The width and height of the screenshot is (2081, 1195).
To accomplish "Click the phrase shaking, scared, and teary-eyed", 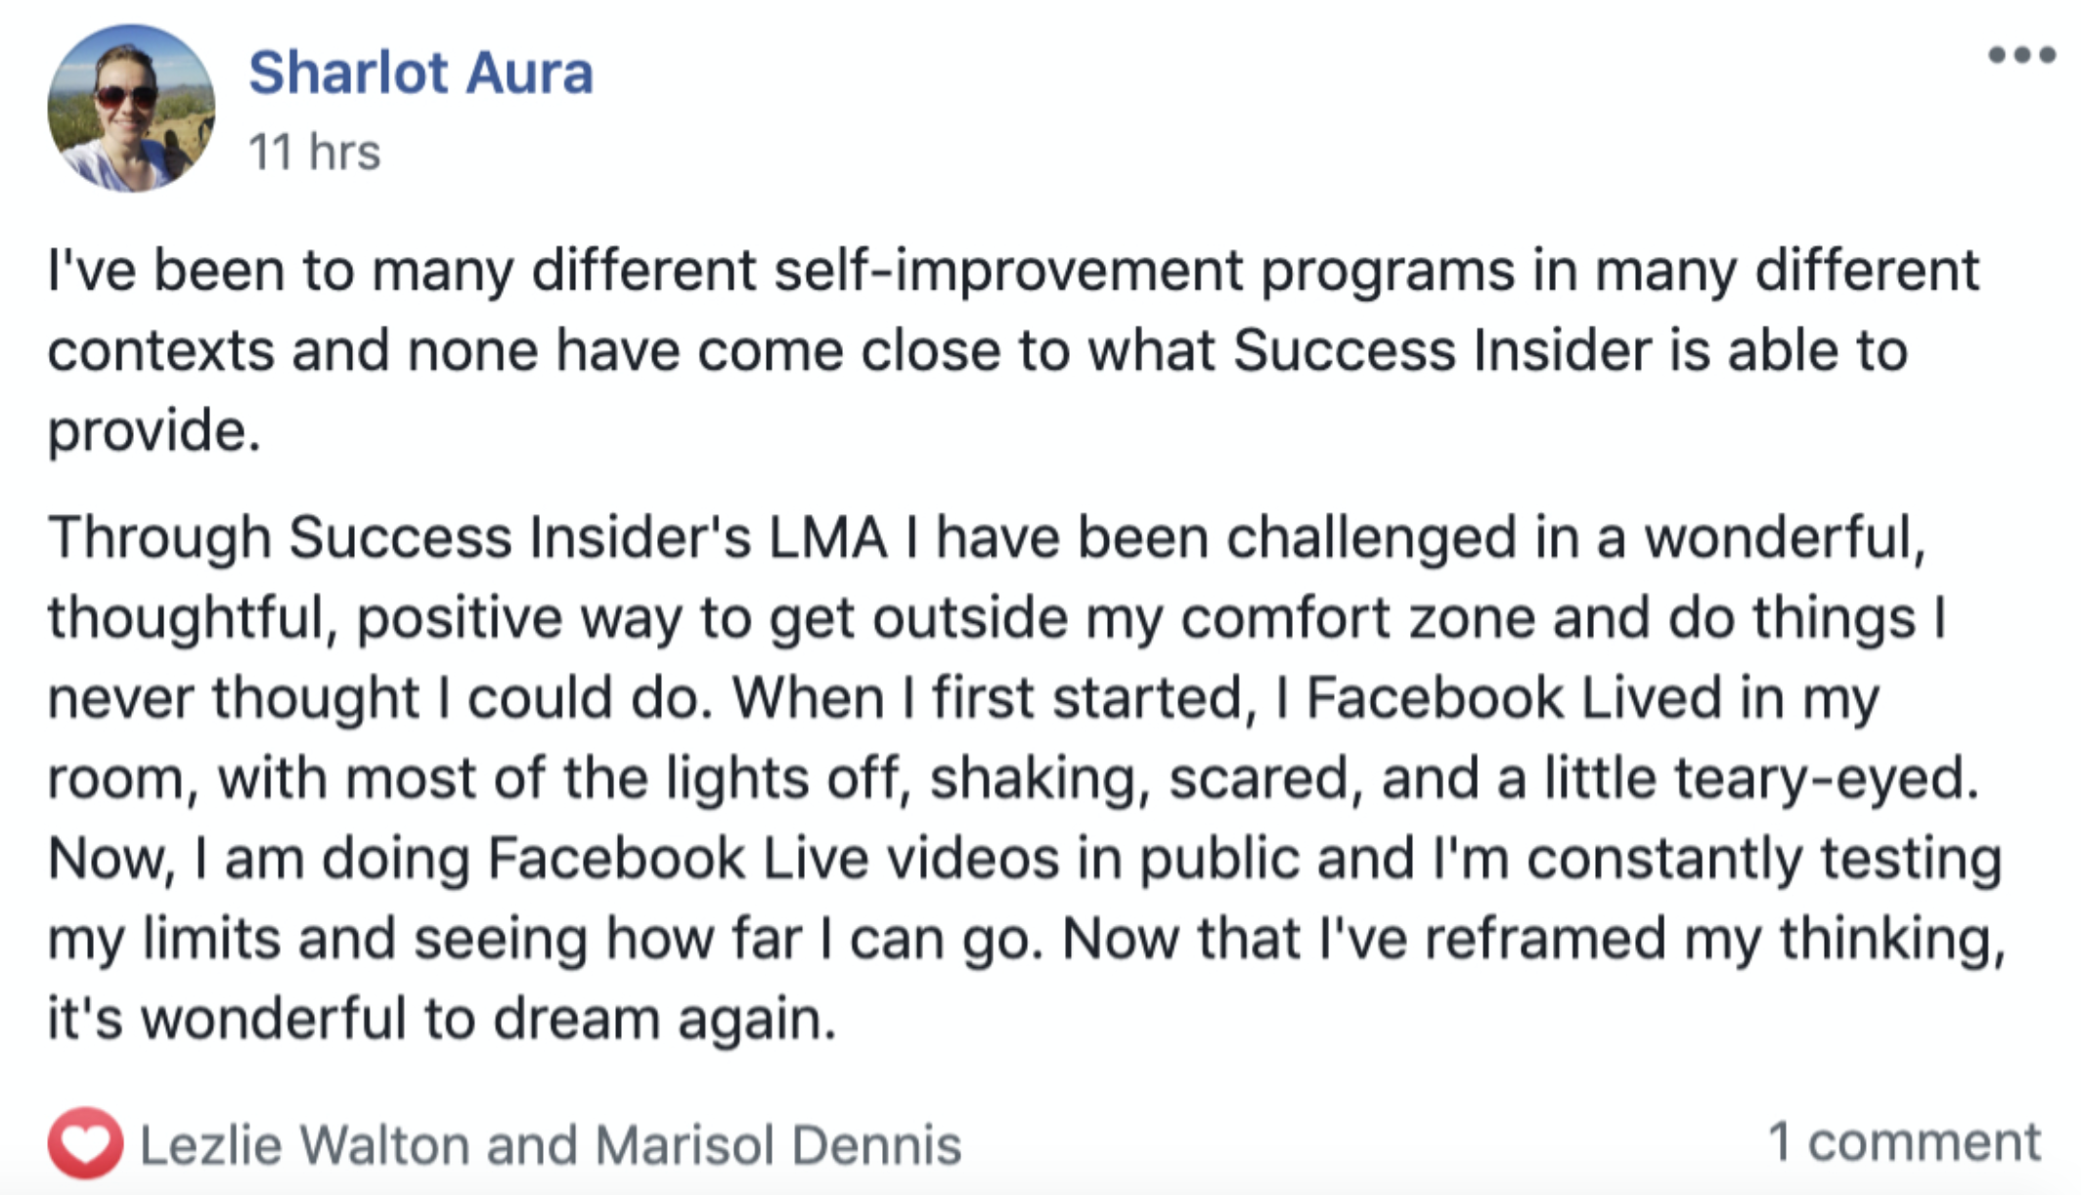I will [x=1454, y=778].
